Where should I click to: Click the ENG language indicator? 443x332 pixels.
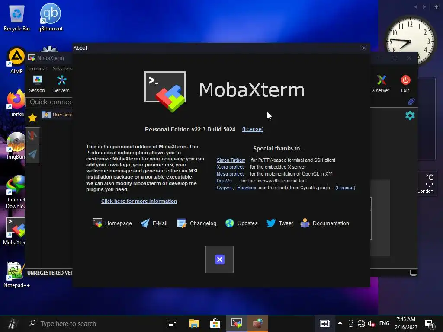pos(384,323)
